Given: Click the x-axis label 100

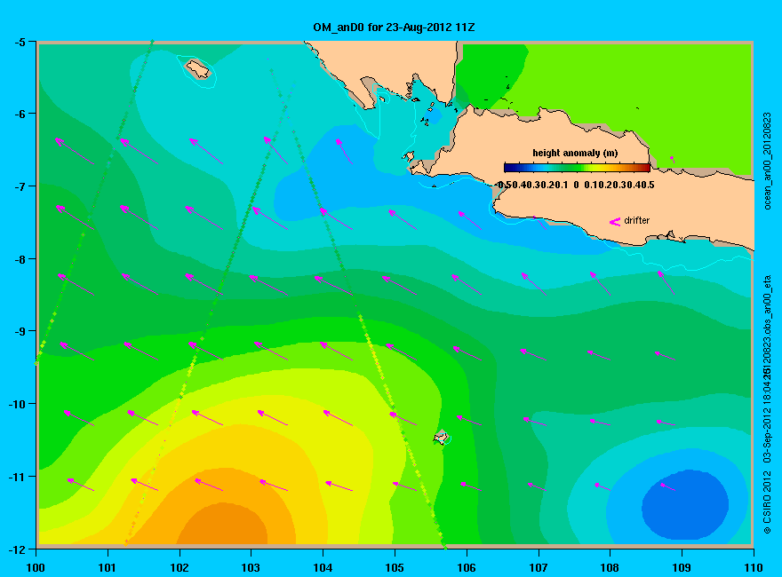Looking at the screenshot, I should click(x=36, y=567).
